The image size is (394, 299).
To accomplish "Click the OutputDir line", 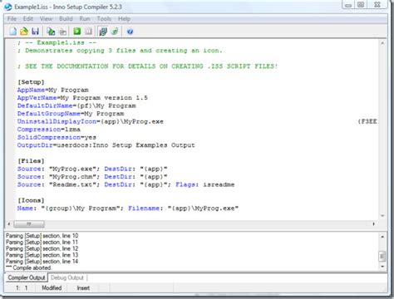I will click(x=106, y=145).
